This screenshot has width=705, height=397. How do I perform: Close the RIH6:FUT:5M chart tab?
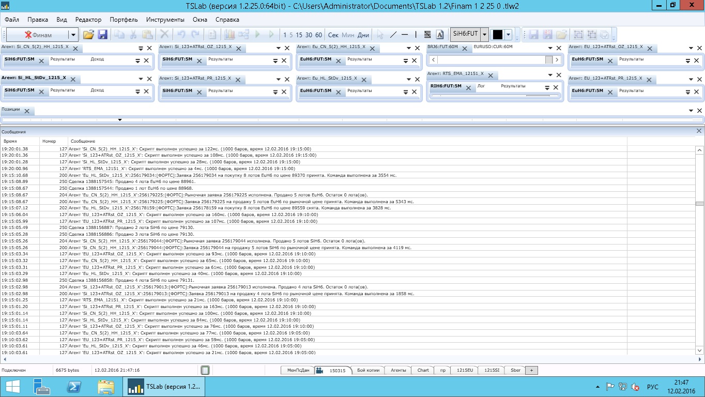(468, 87)
